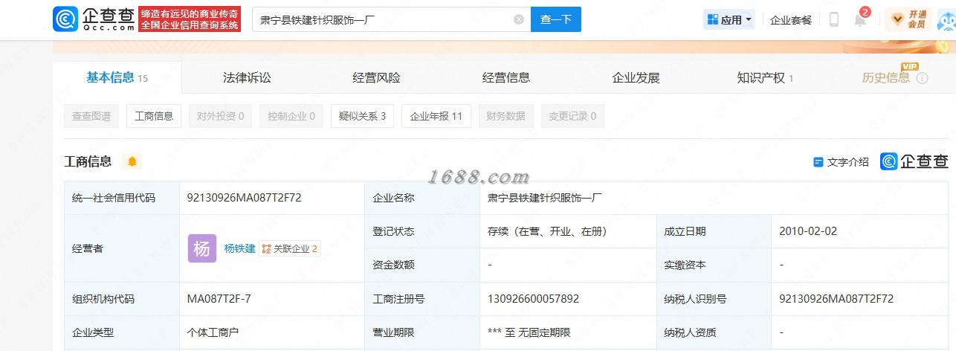Select enterprise type 个体工商户
Viewport: 956px width, 351px height.
[213, 332]
